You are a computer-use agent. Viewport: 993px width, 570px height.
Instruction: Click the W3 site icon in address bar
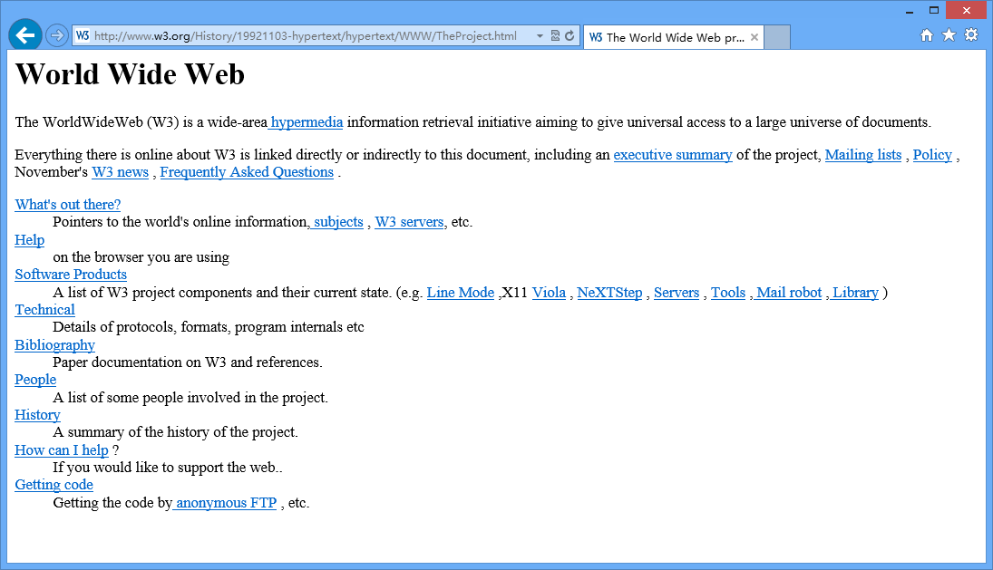83,36
